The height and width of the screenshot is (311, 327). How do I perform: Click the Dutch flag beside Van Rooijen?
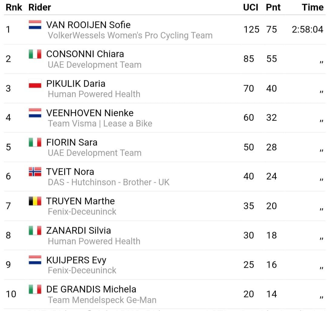[35, 25]
